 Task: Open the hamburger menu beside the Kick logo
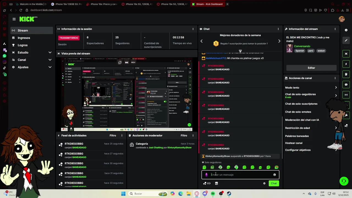14,19
